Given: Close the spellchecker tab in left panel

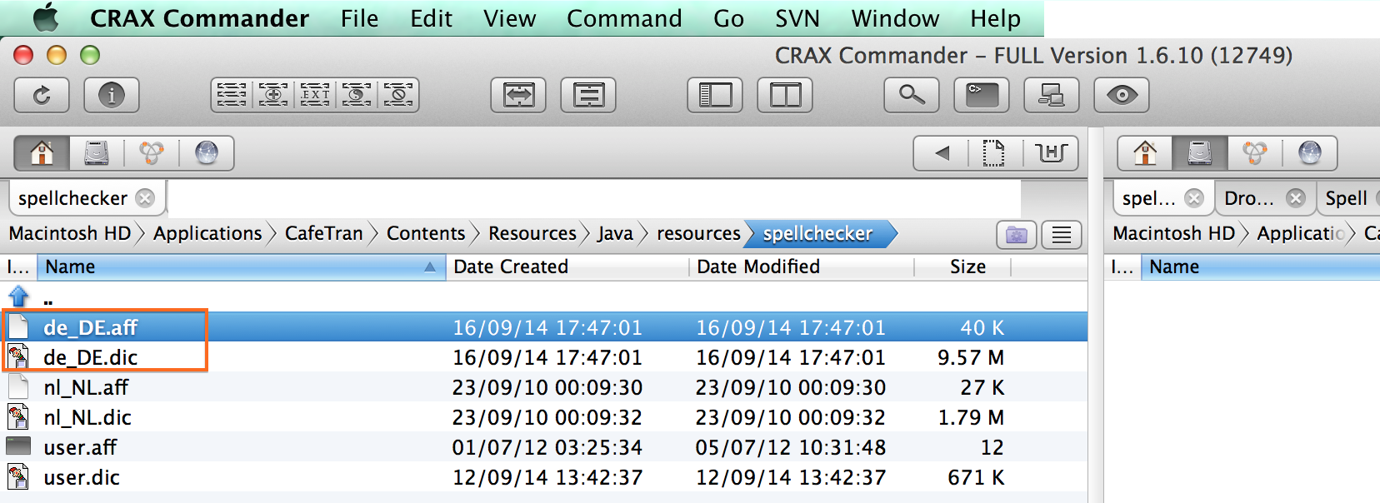Looking at the screenshot, I should [145, 198].
